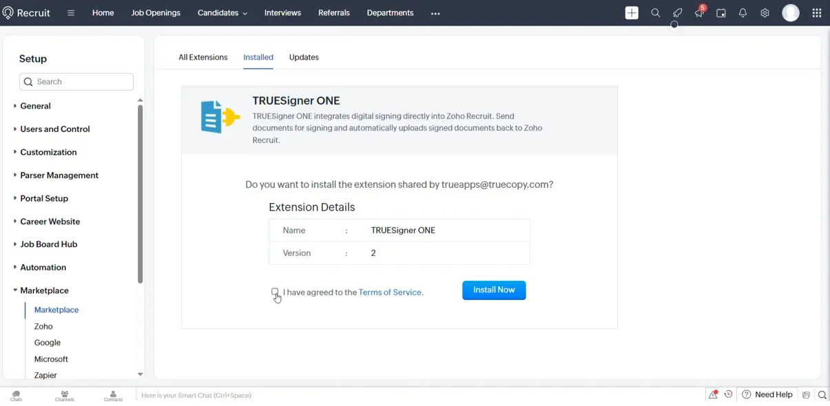Image resolution: width=830 pixels, height=406 pixels.
Task: Open the settings gear icon
Action: 765,13
